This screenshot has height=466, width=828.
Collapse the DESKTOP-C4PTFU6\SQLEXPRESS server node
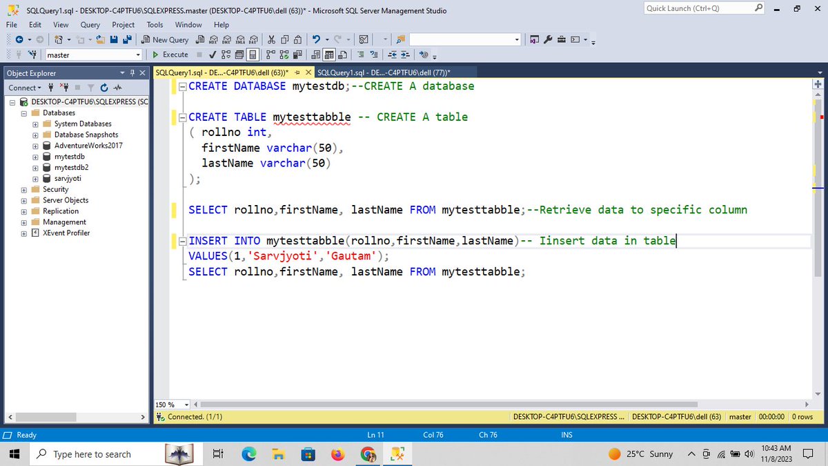click(12, 102)
